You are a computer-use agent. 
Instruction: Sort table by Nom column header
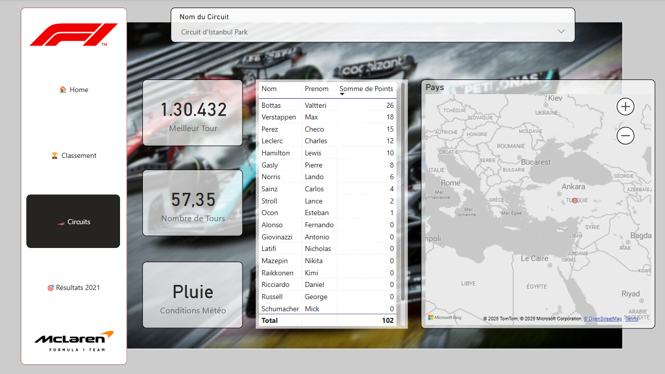(x=269, y=89)
